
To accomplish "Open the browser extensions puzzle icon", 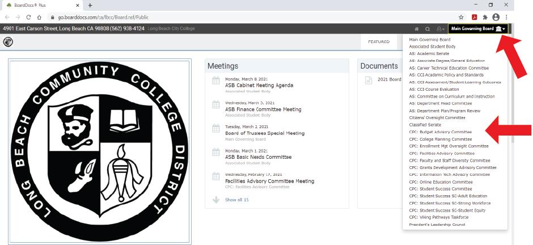I will [485, 17].
